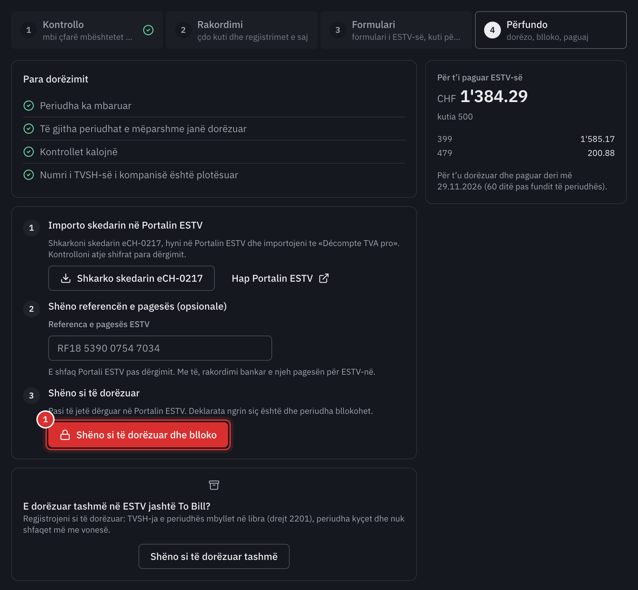Click the step 4 number circle
The image size is (638, 590).
pyautogui.click(x=492, y=30)
